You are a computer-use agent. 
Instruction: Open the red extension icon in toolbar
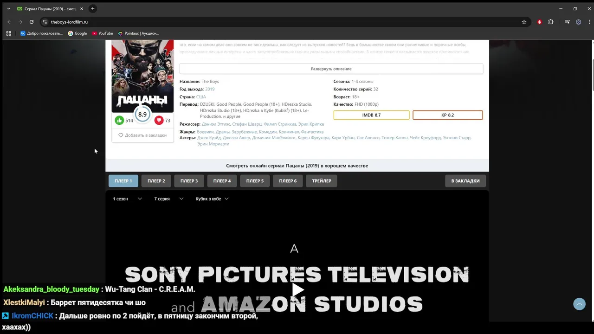pos(539,22)
